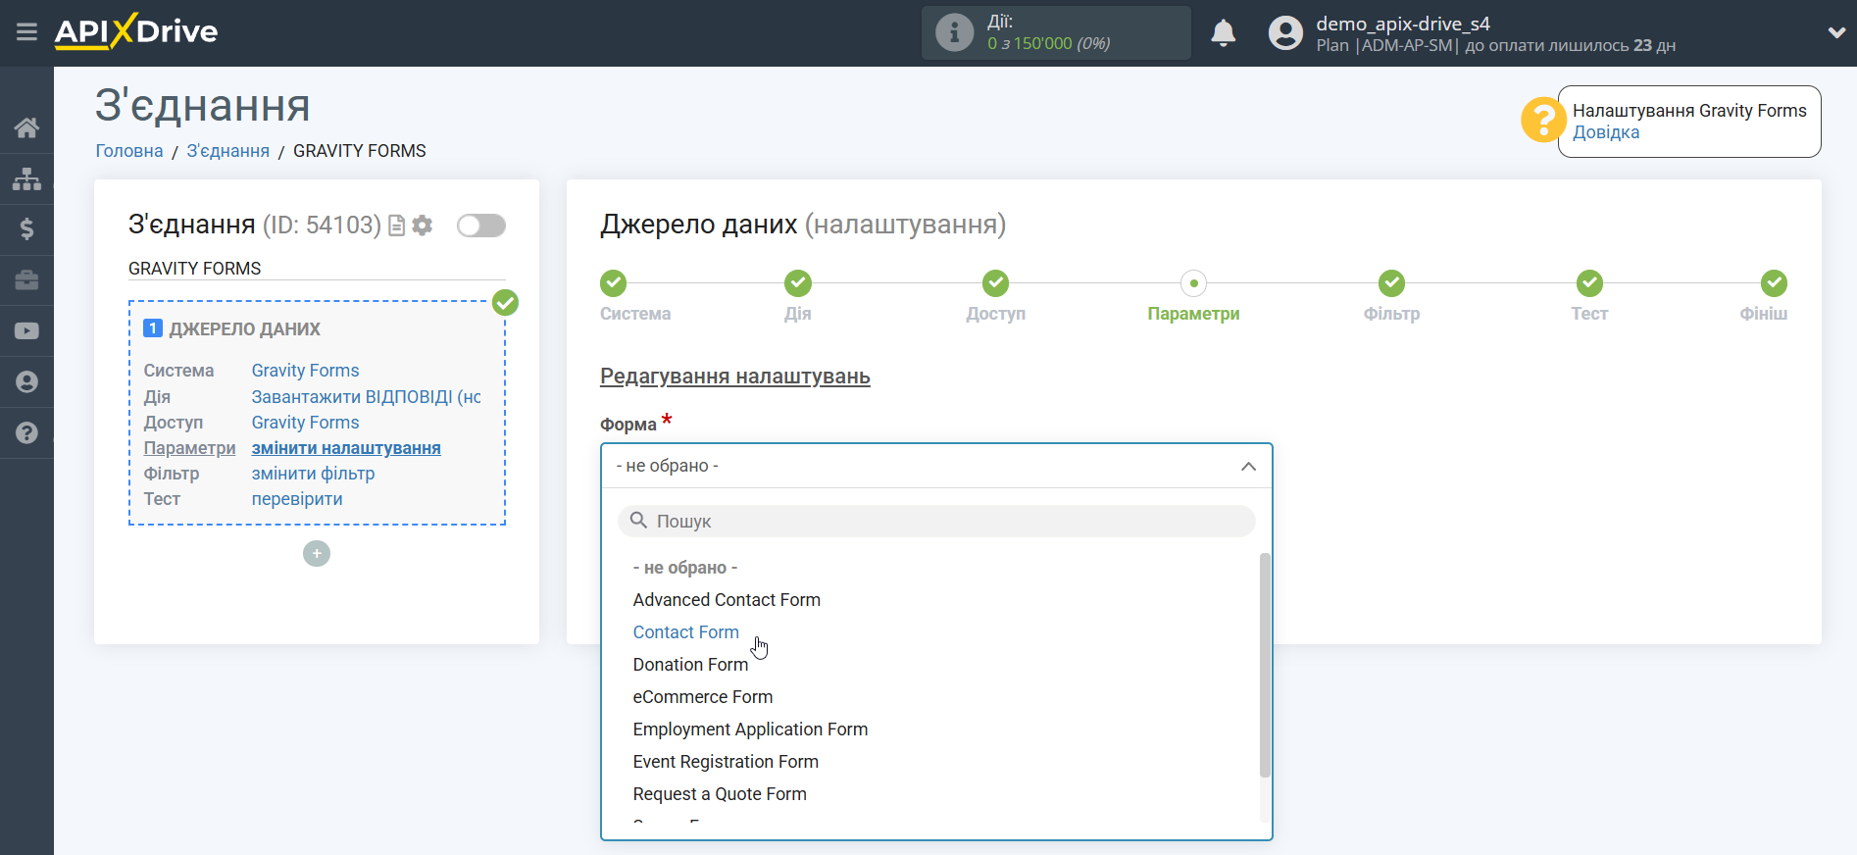Select eCommerce Form option
The width and height of the screenshot is (1857, 855).
point(703,697)
